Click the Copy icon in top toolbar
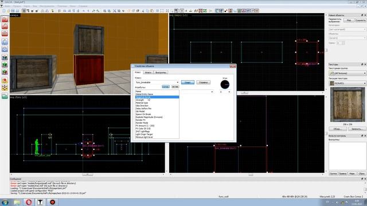This screenshot has height=206, width=367. coord(147,11)
